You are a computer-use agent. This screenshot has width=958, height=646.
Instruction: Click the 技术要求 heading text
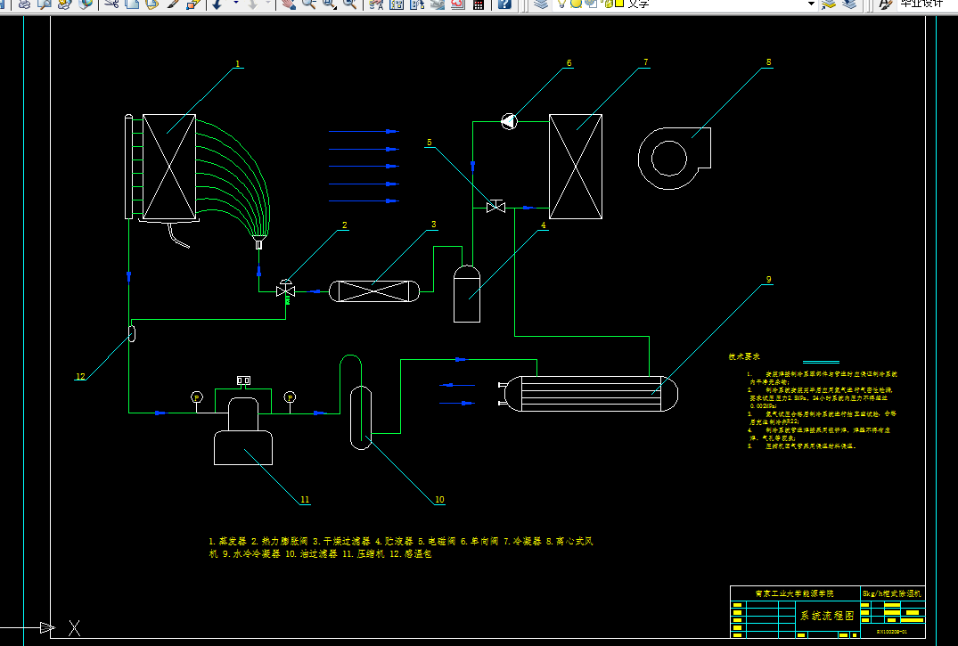744,356
